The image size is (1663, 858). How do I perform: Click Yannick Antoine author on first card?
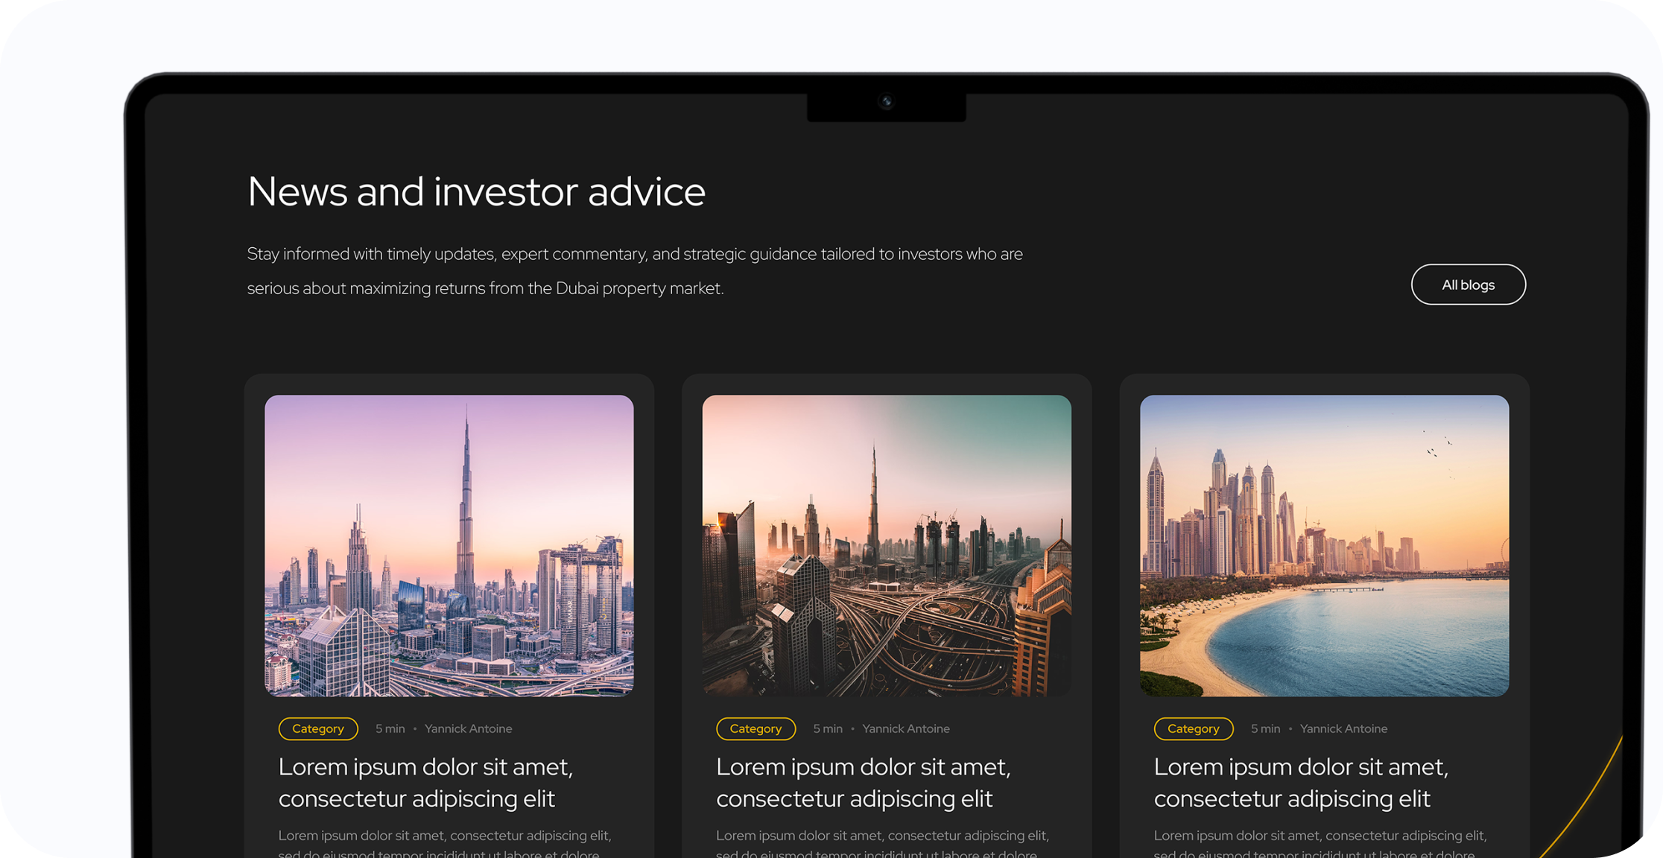pos(469,728)
